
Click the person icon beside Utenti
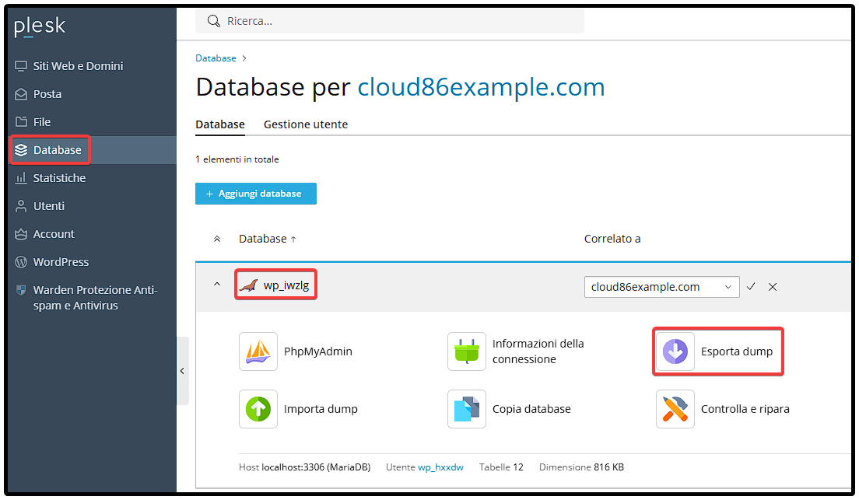click(x=21, y=206)
